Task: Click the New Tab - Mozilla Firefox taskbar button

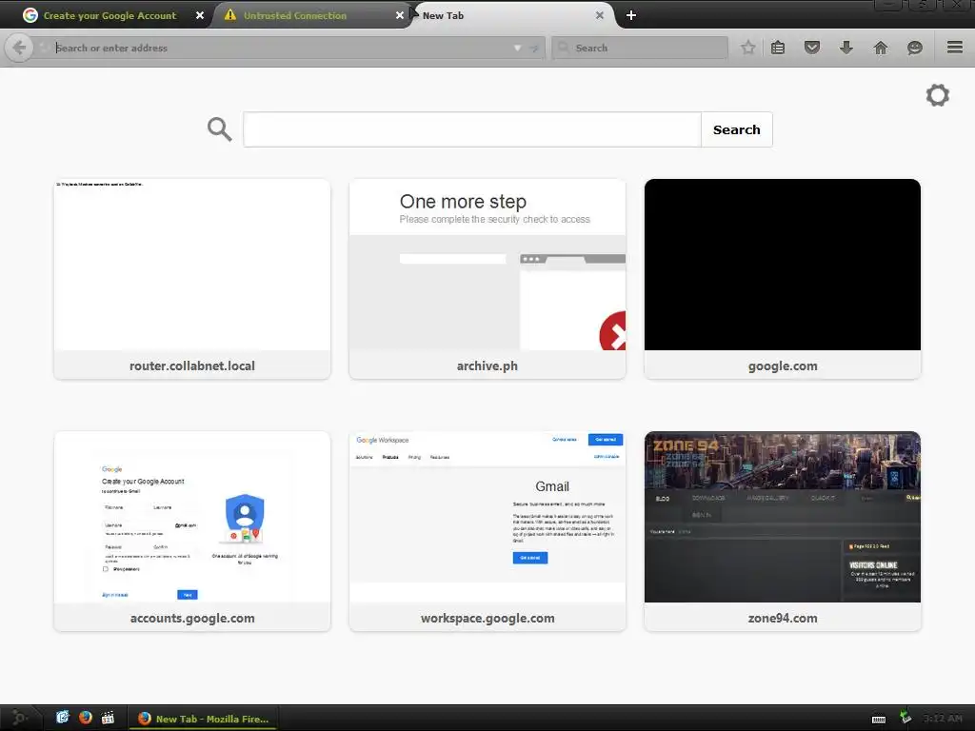Action: point(203,718)
